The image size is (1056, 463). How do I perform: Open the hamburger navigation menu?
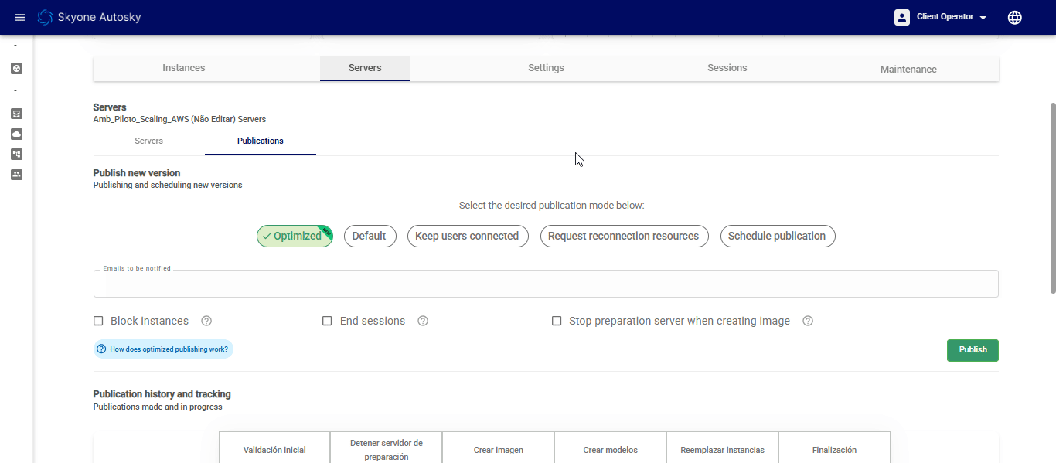(x=20, y=17)
